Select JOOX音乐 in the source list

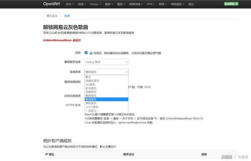point(92,107)
